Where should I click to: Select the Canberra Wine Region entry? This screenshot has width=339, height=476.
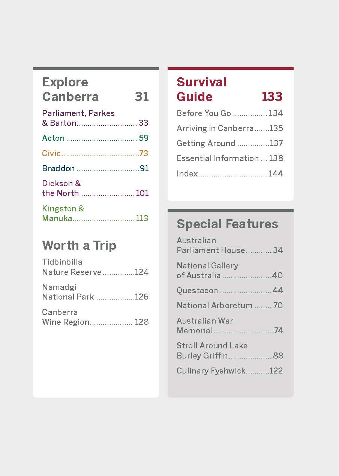(x=95, y=317)
